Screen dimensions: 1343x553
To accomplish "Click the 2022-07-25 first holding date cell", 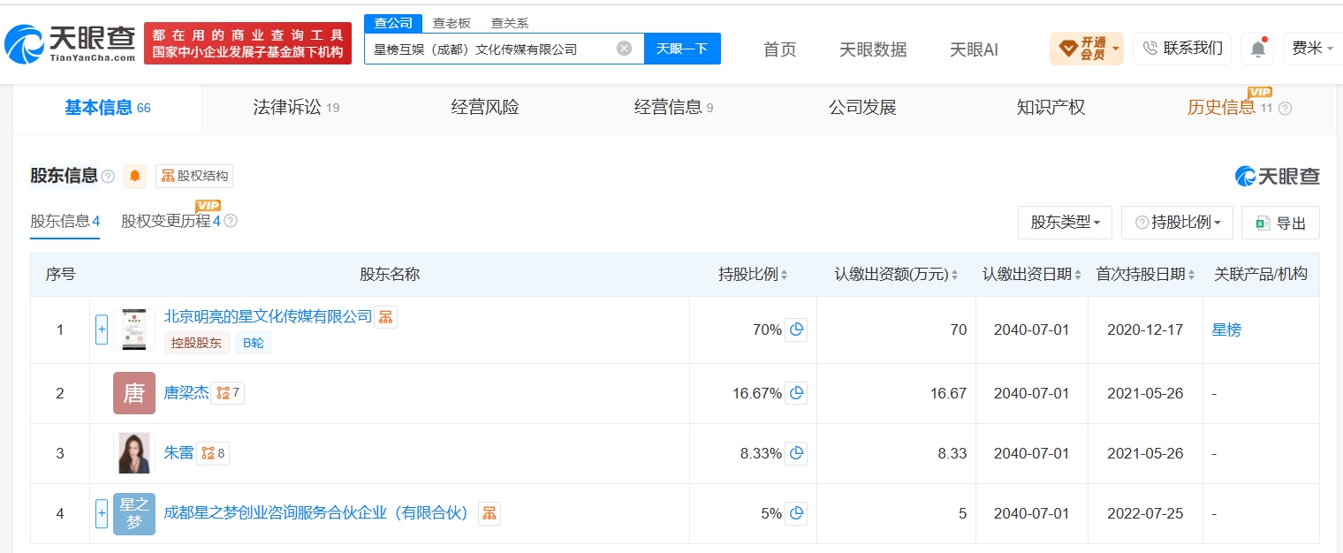I will click(1145, 513).
